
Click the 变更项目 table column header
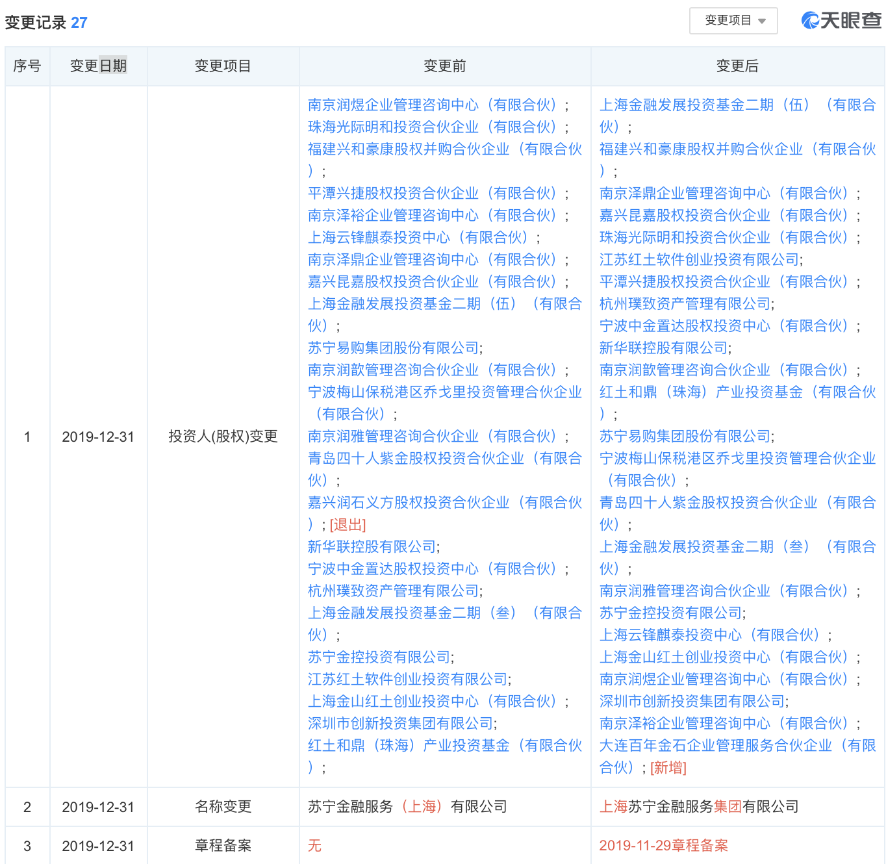click(x=223, y=66)
